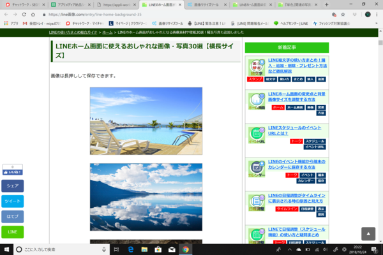The width and height of the screenshot is (383, 255).
Task: Click the ツイート button
Action: click(x=13, y=201)
